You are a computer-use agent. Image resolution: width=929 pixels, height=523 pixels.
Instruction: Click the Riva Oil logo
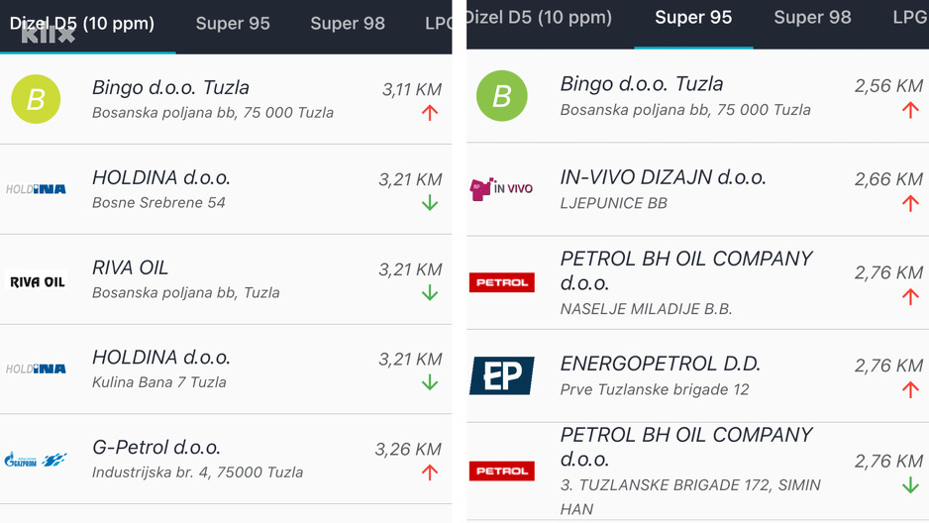[x=37, y=281]
